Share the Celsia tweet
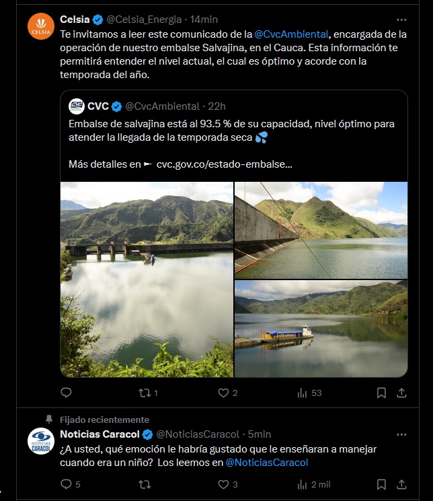 point(401,393)
